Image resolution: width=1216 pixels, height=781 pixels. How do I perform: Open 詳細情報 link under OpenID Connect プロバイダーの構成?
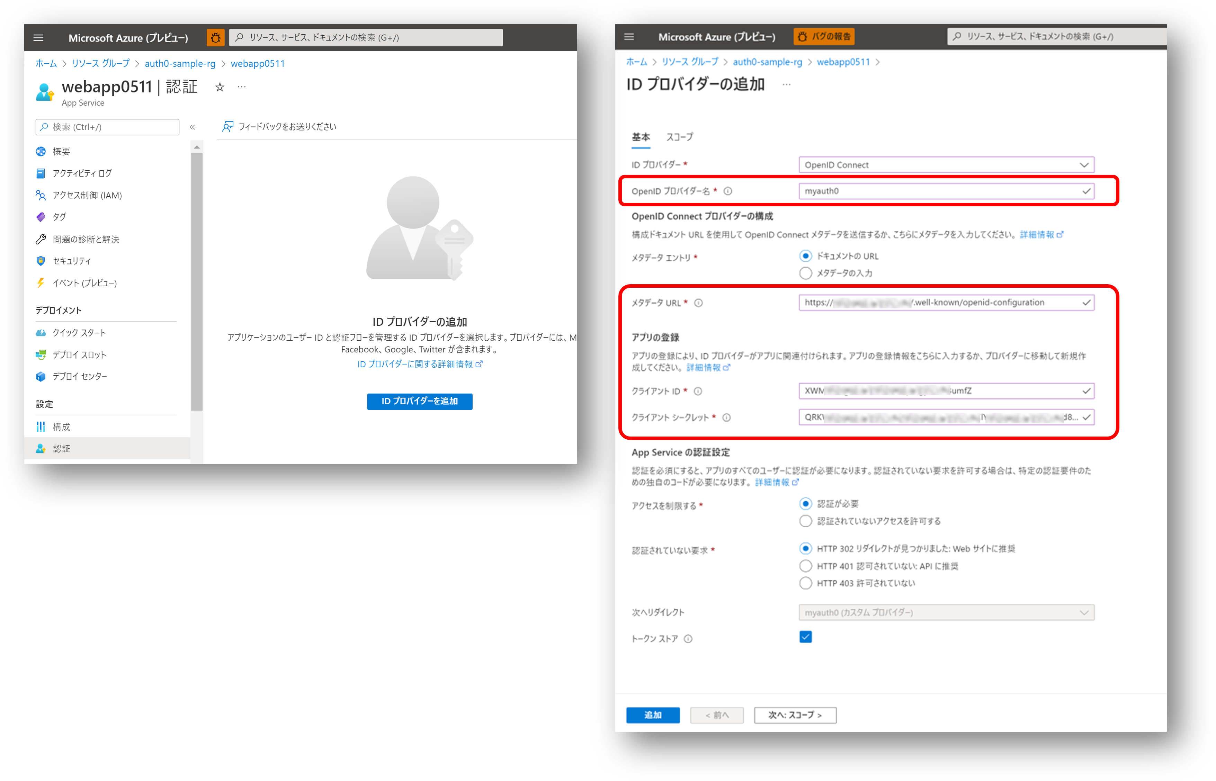(x=1041, y=234)
